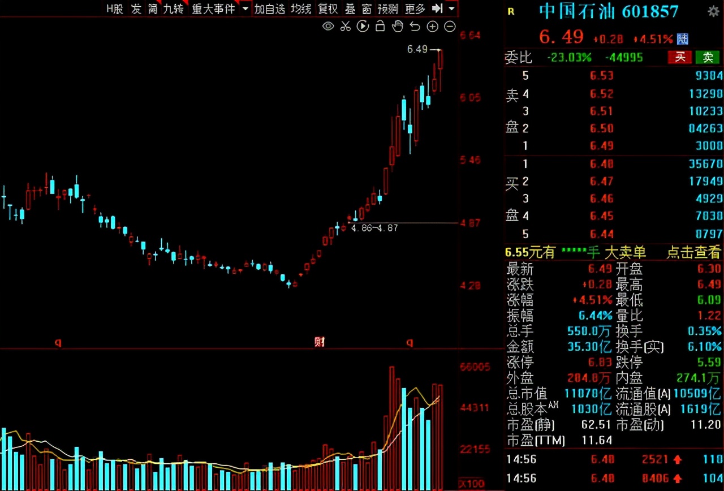Viewport: 724px width, 491px height.
Task: Select the 九转 indicator
Action: [173, 8]
